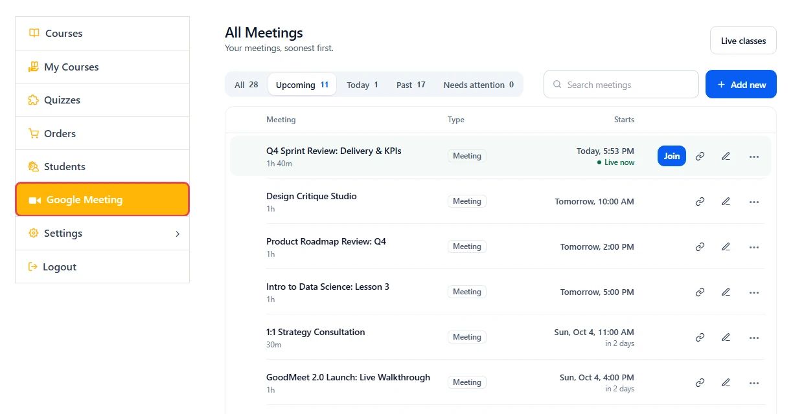The image size is (793, 414).
Task: Join the live Q4 Sprint Review
Action: (x=672, y=156)
